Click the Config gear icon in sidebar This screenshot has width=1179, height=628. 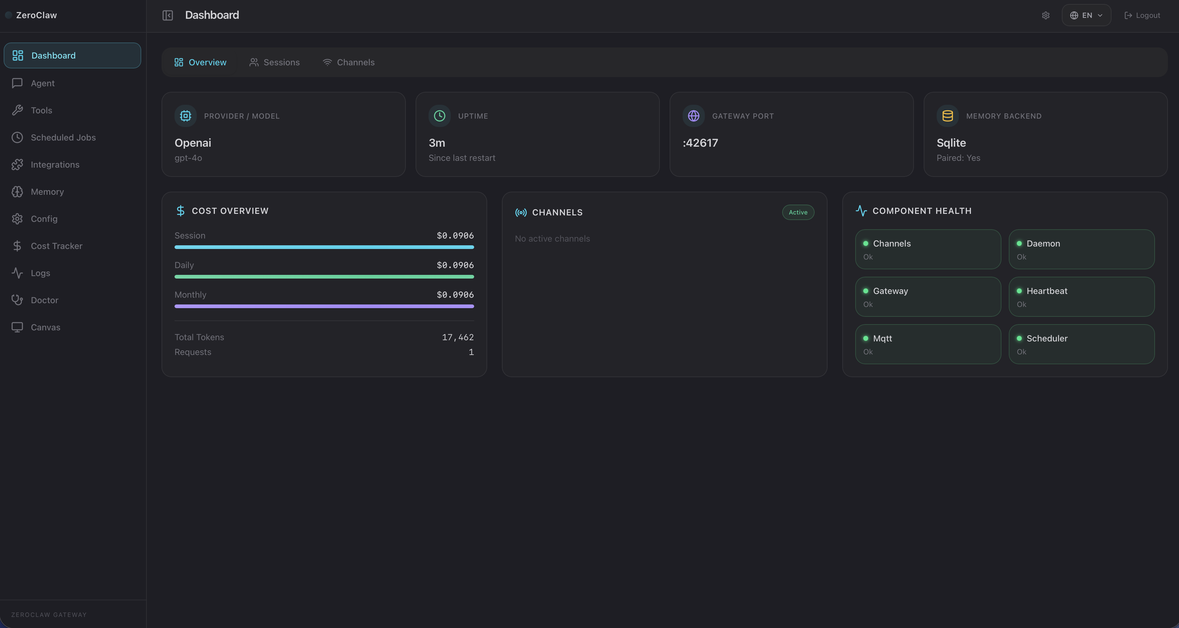pos(17,219)
